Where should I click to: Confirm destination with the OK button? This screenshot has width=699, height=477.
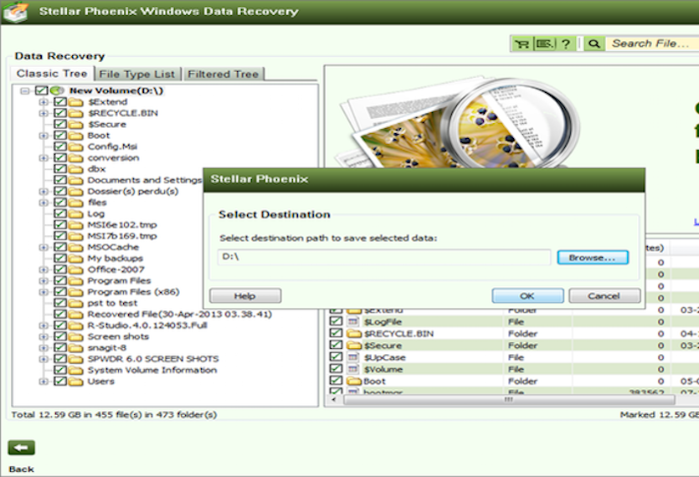click(x=527, y=296)
